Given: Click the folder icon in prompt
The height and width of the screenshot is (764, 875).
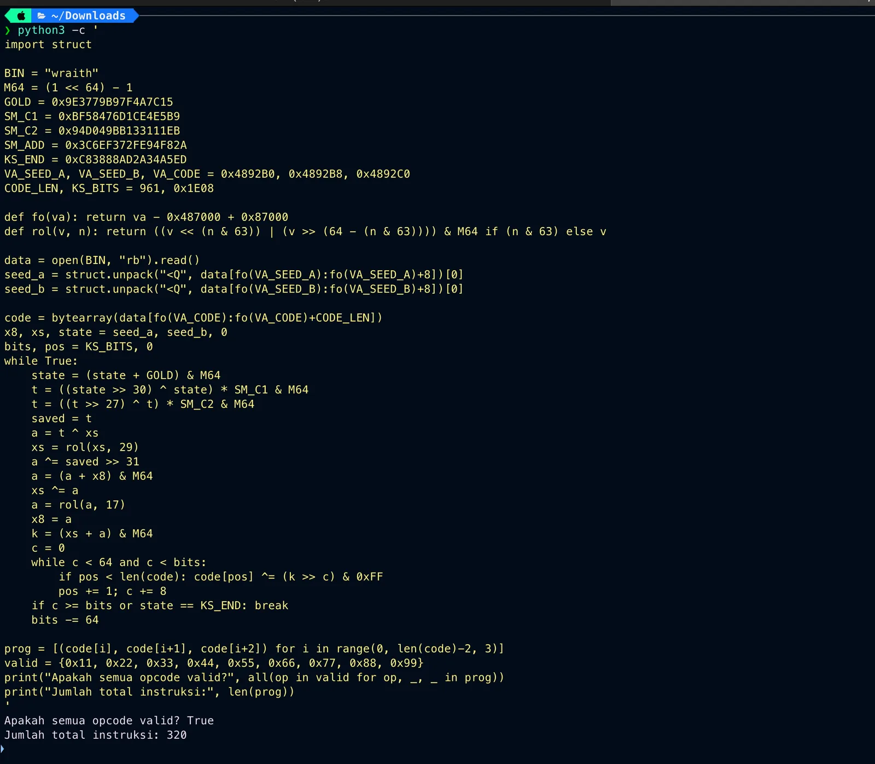Looking at the screenshot, I should [41, 16].
